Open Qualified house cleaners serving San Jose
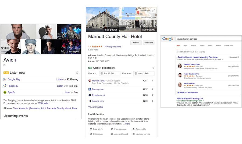This screenshot has height=144, width=242. point(197,57)
